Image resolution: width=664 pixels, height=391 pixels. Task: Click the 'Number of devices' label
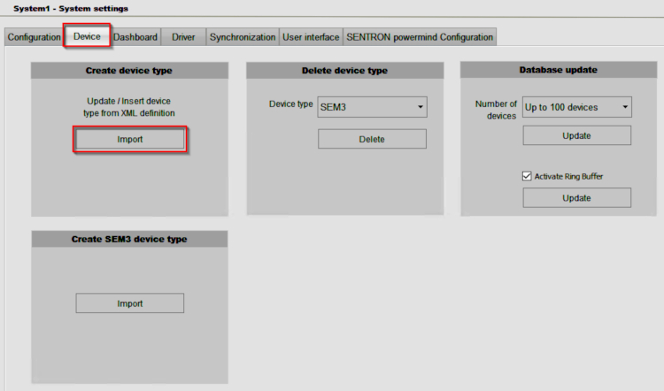tap(496, 110)
